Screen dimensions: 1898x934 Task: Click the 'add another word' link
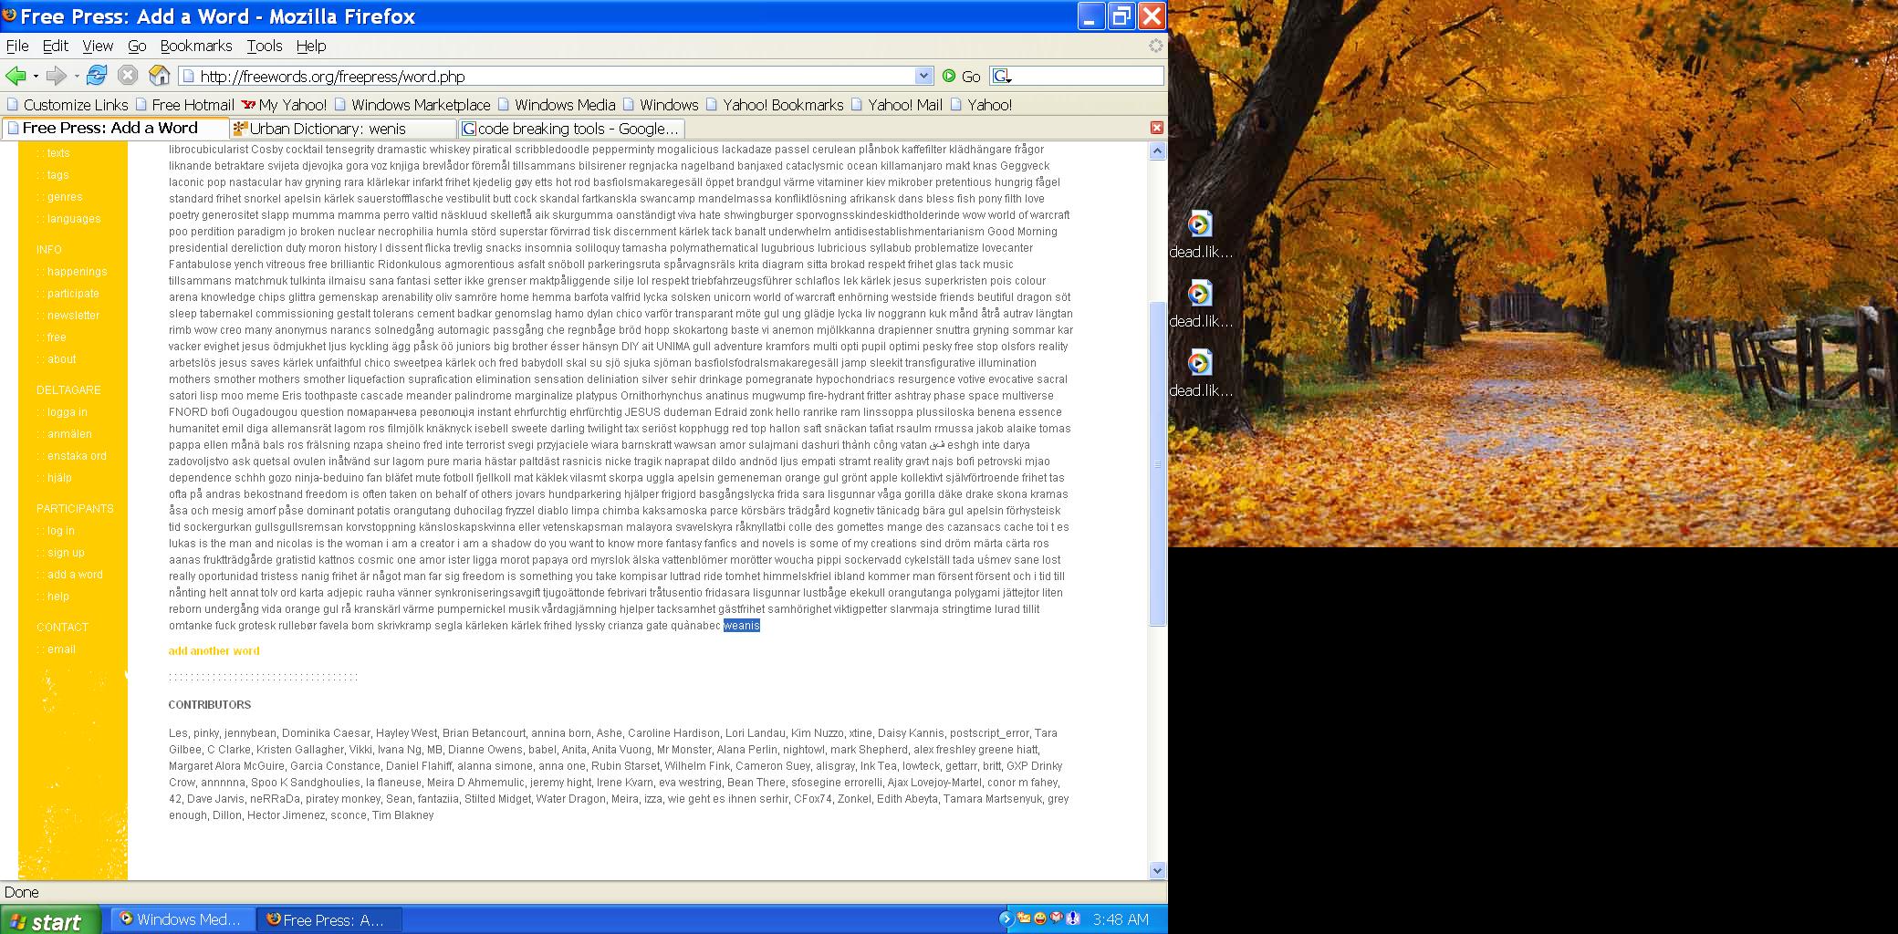[x=214, y=651]
